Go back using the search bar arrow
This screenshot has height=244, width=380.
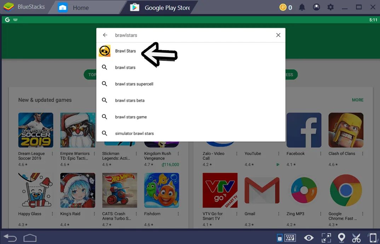pos(105,35)
